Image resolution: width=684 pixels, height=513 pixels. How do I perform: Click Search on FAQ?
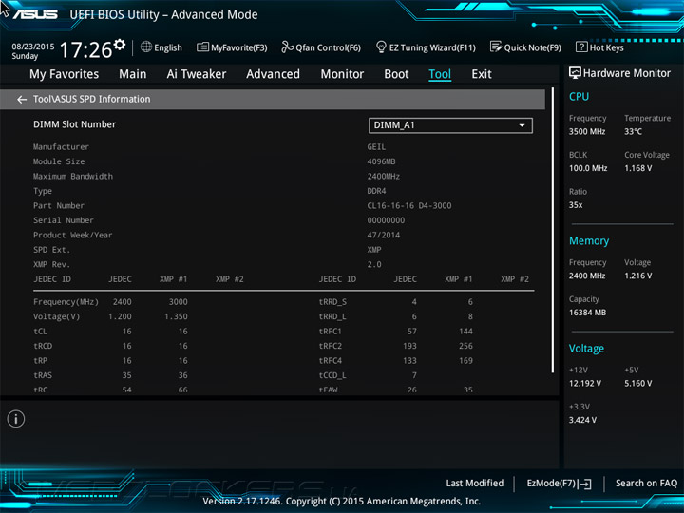(x=646, y=484)
